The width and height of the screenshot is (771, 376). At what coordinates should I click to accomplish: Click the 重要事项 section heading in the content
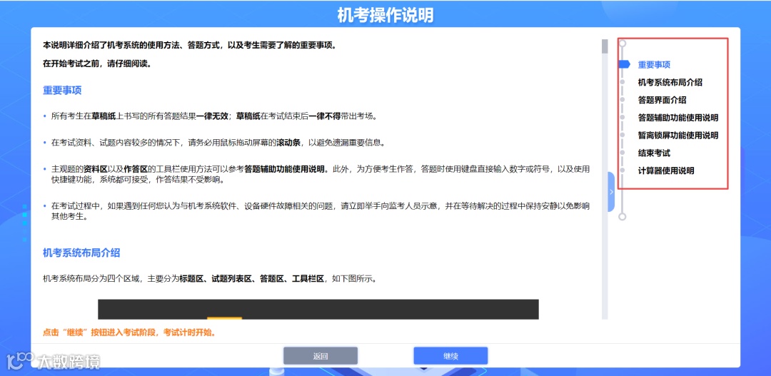coord(62,91)
